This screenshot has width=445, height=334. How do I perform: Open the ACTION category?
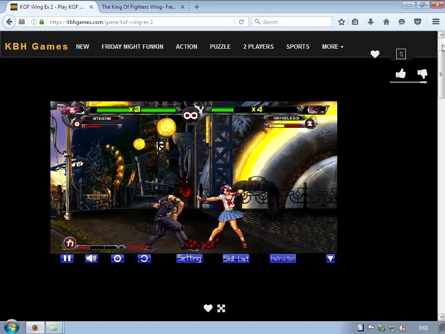(186, 47)
